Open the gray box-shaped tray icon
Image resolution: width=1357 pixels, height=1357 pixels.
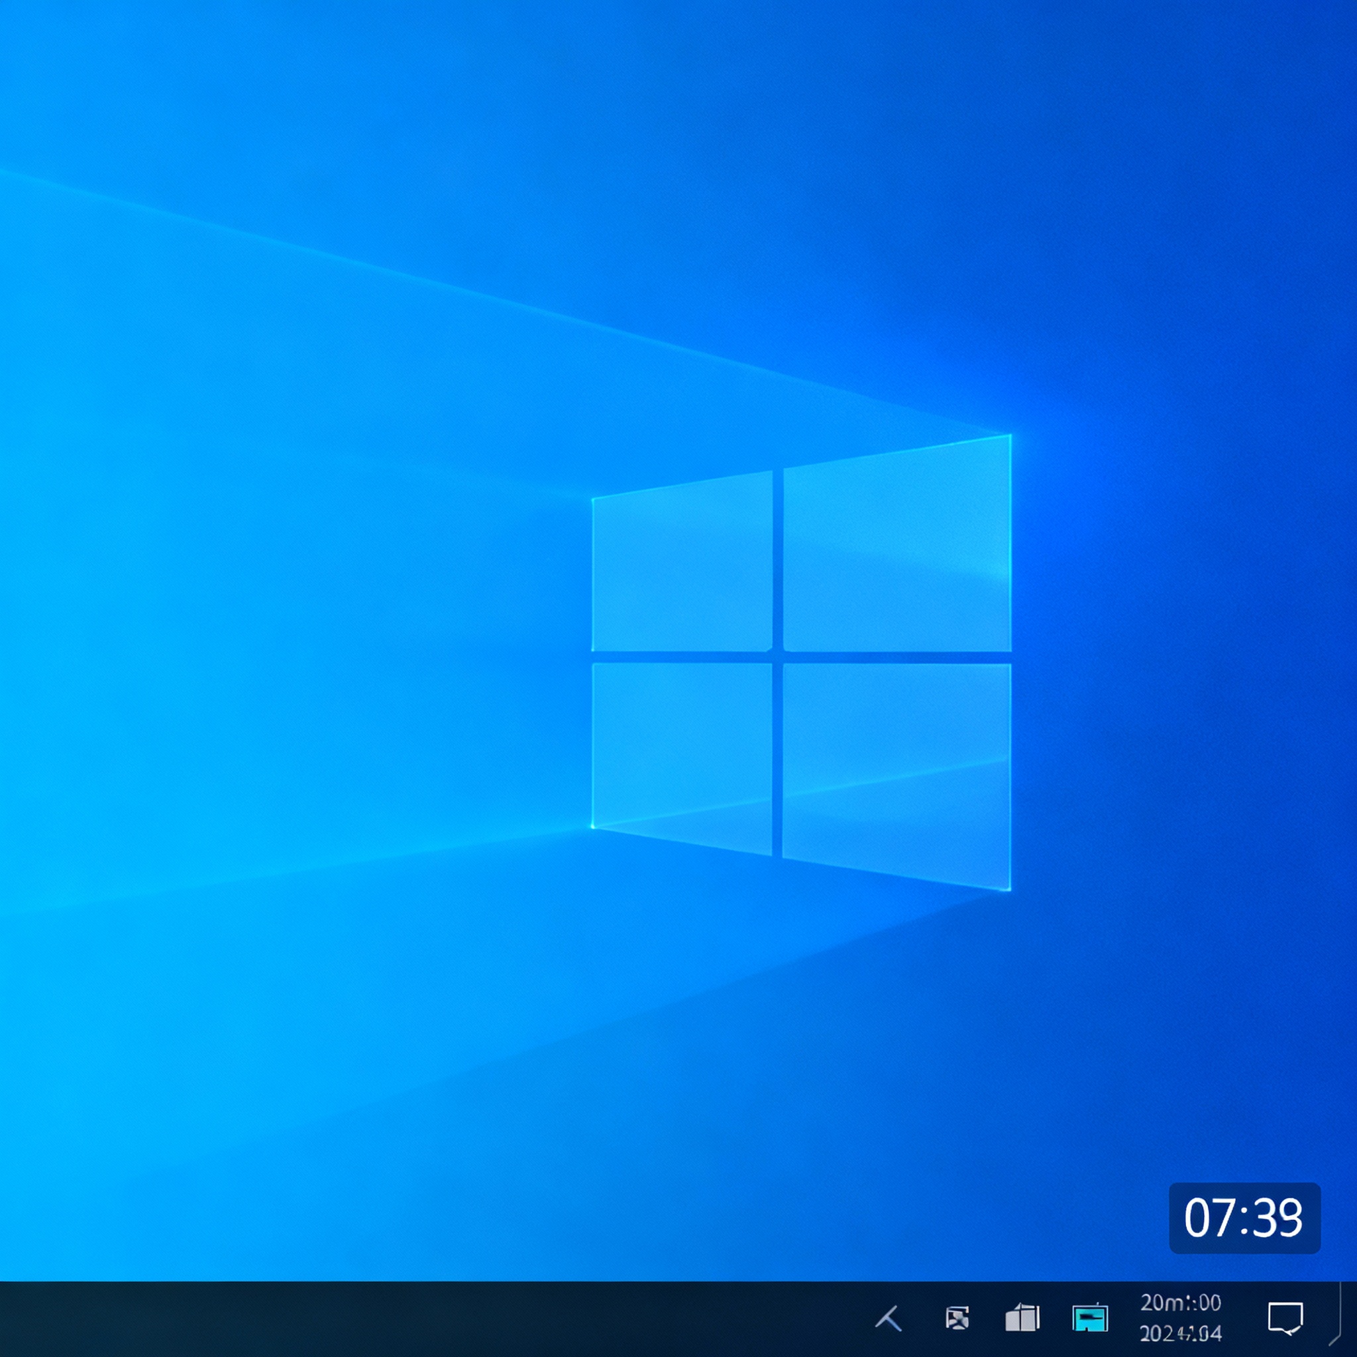click(x=1022, y=1319)
